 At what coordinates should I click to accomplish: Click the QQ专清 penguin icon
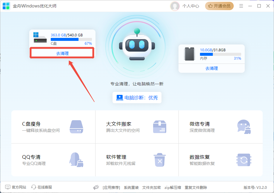tap(76, 160)
